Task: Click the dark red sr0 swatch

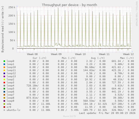Action: 4,107
